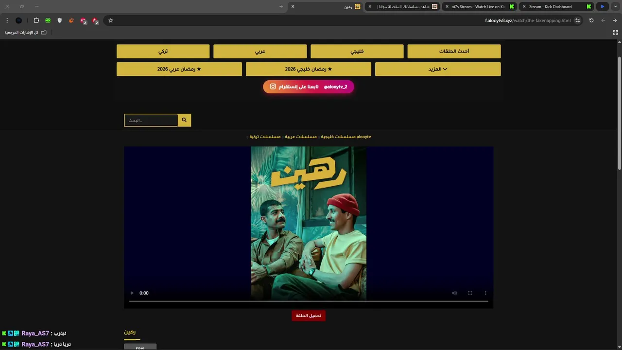
Task: Click the رهين poster in the video
Action: point(309,223)
